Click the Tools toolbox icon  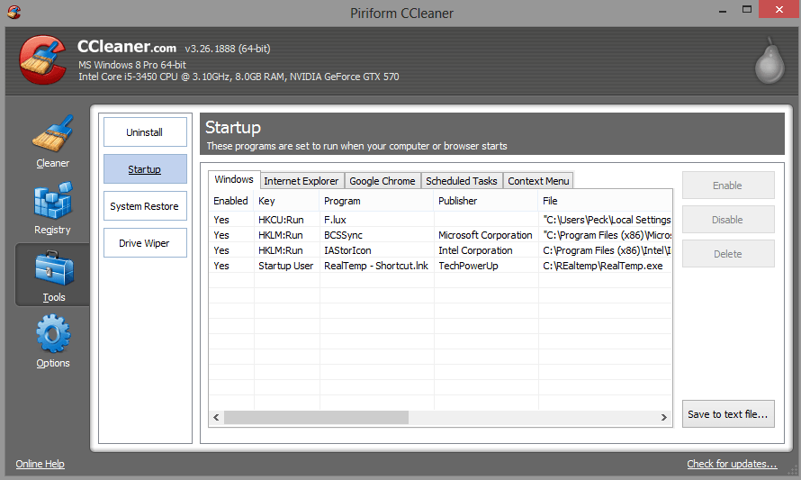pos(53,269)
